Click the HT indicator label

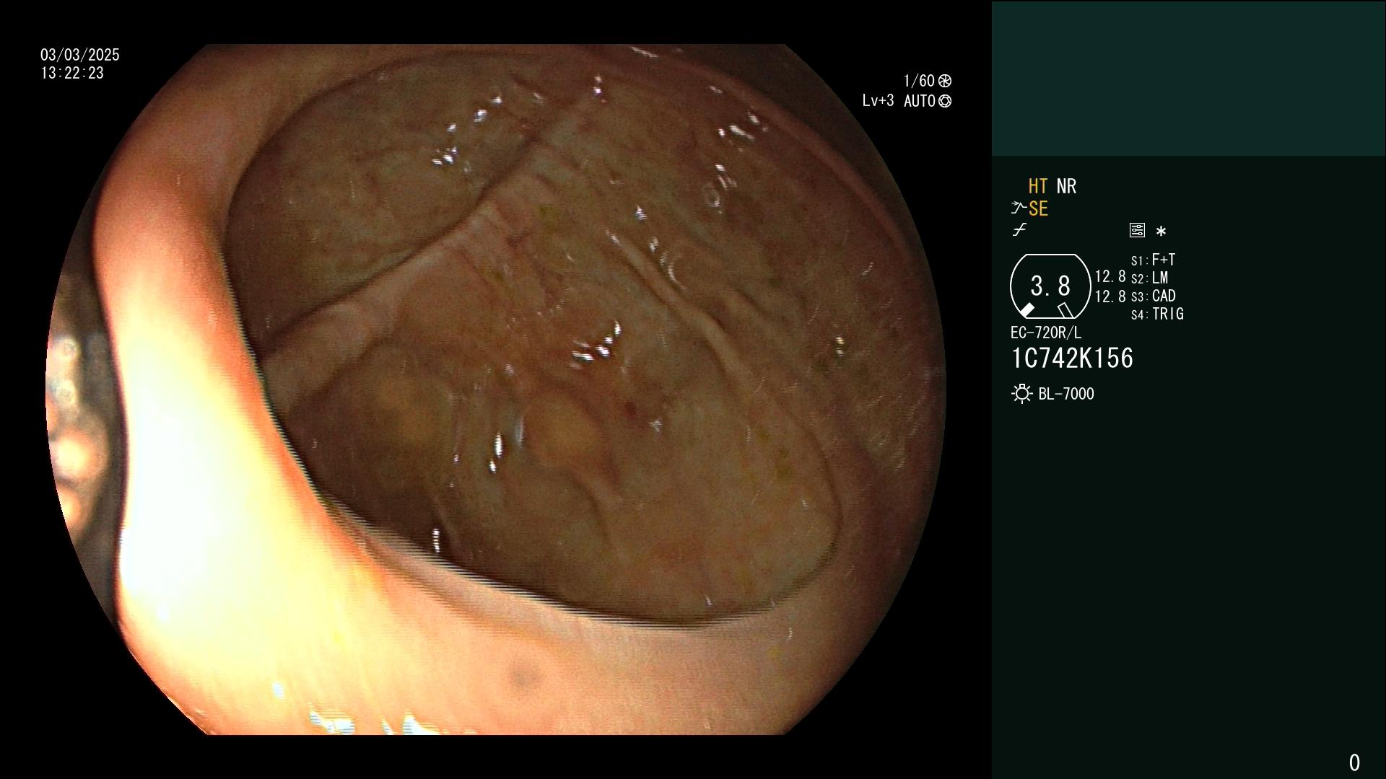1038,187
